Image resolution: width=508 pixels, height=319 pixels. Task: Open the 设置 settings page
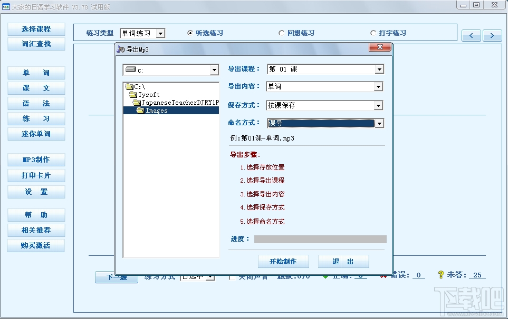pos(36,192)
